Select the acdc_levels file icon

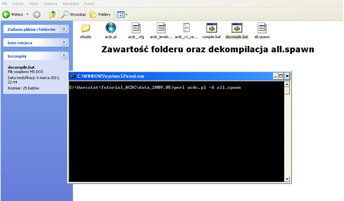coord(161,28)
